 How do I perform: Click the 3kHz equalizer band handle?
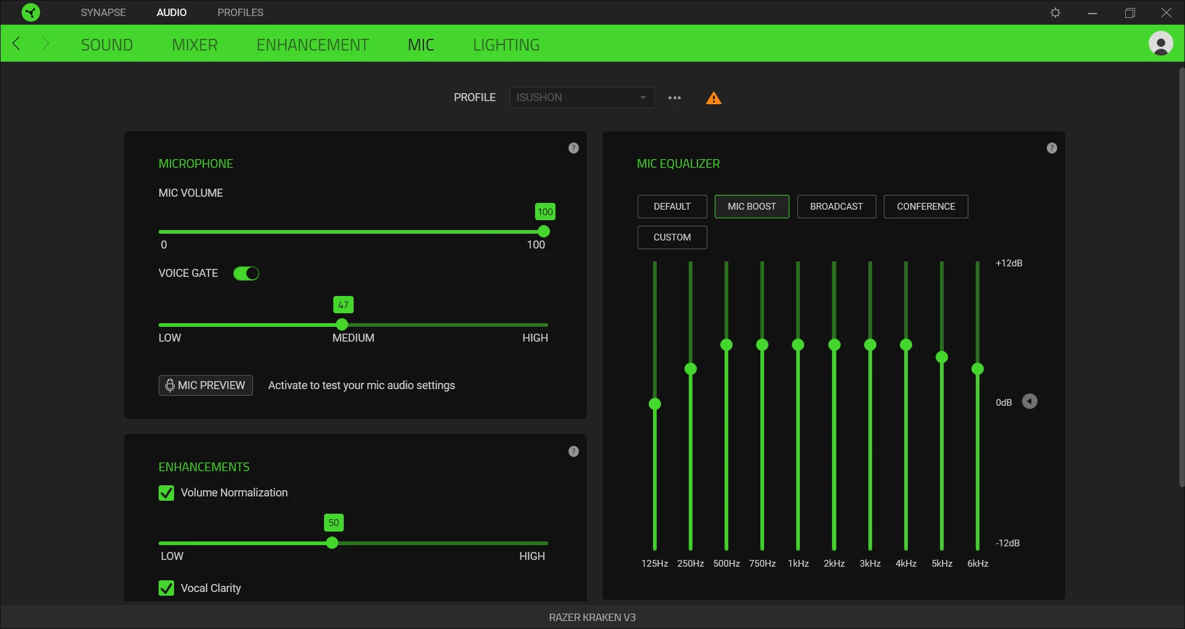(x=870, y=345)
